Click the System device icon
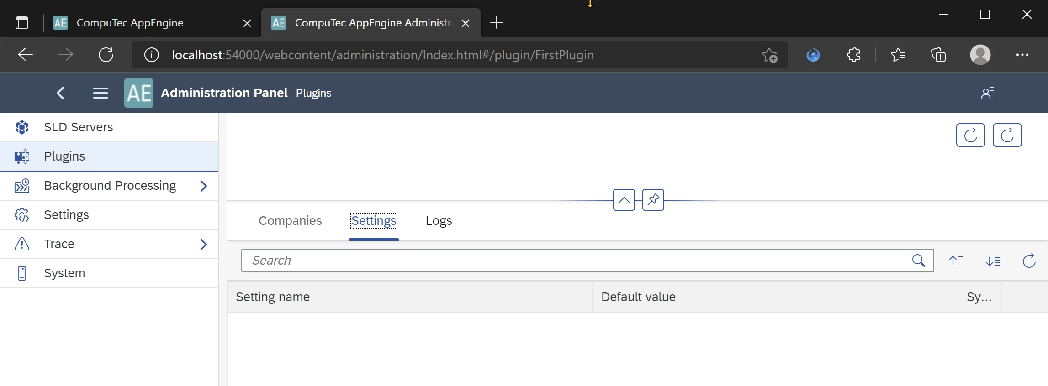 (22, 273)
